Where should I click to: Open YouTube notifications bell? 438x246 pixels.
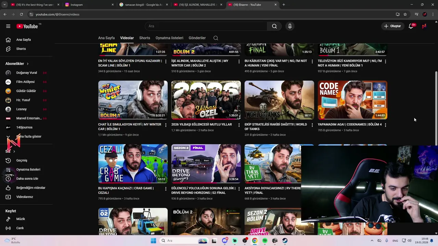click(411, 26)
